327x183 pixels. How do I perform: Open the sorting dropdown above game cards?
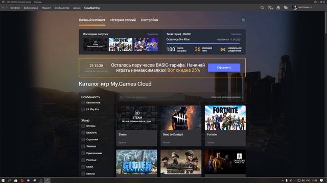[227, 97]
